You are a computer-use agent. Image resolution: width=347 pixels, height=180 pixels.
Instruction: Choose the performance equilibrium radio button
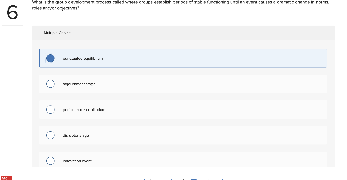pos(50,109)
